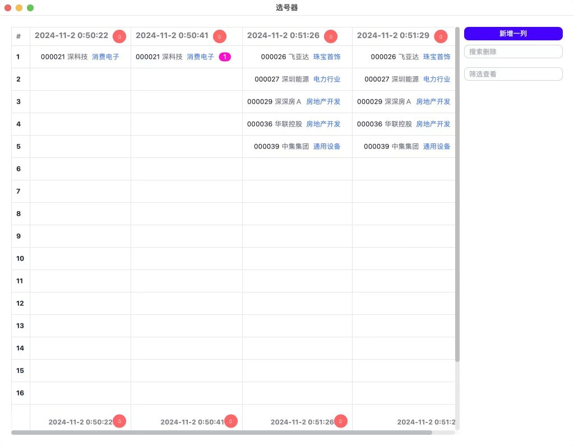The image size is (574, 446).
Task: Focus the 搜索删除 input field
Action: pos(513,52)
